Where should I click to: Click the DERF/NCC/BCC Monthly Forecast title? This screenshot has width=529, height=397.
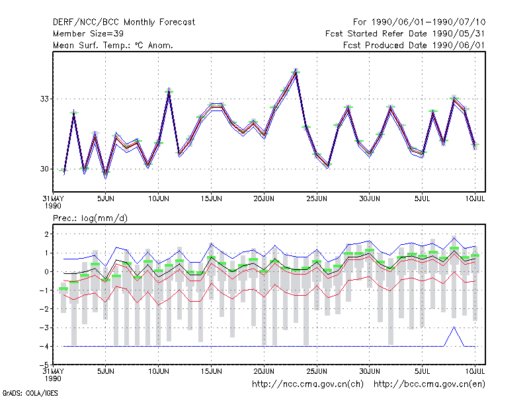click(124, 22)
